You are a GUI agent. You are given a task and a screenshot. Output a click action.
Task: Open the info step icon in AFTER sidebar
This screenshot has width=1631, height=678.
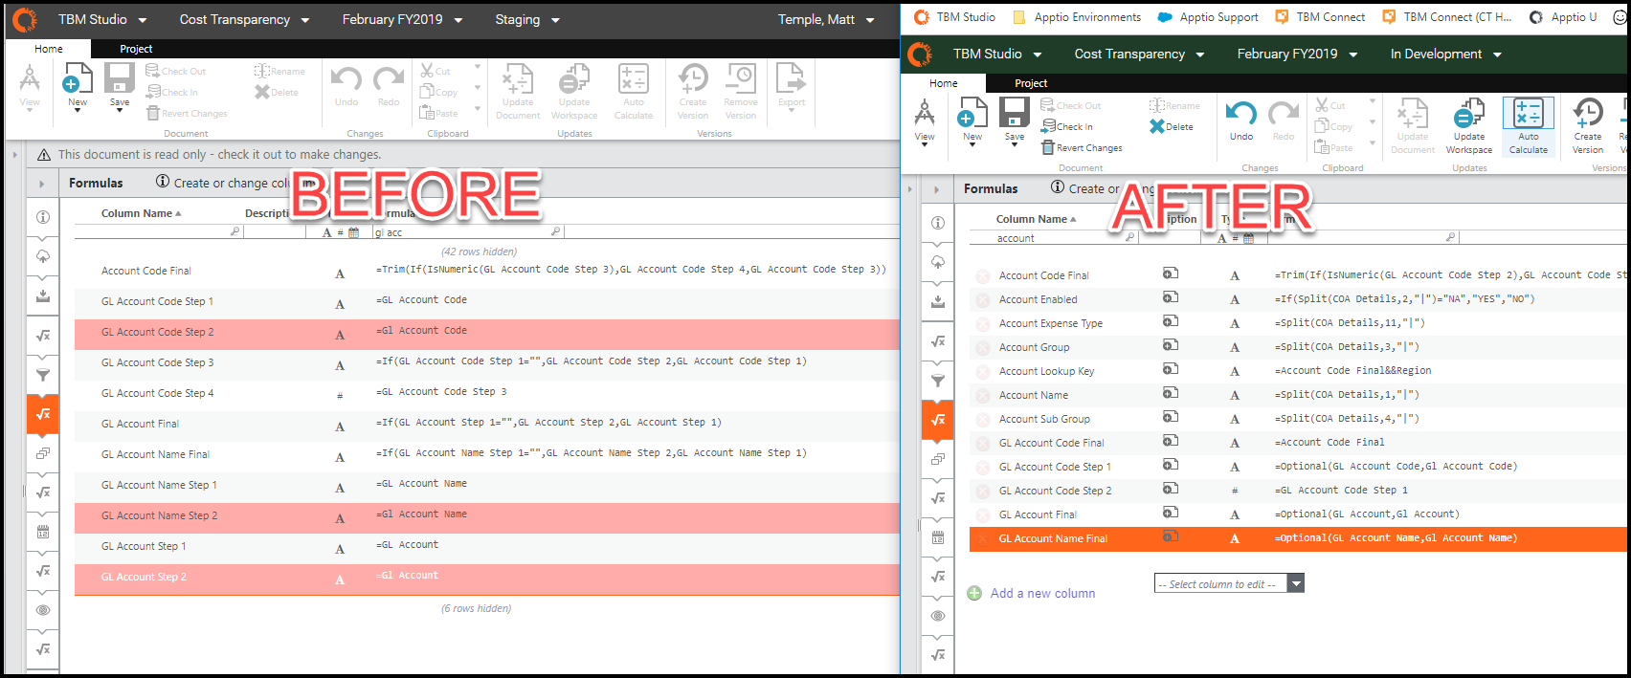pos(938,223)
